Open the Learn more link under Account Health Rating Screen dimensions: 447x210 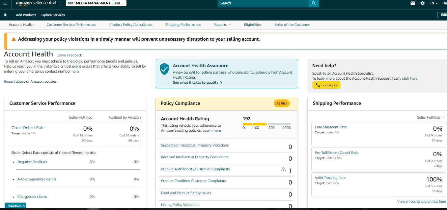212,130
